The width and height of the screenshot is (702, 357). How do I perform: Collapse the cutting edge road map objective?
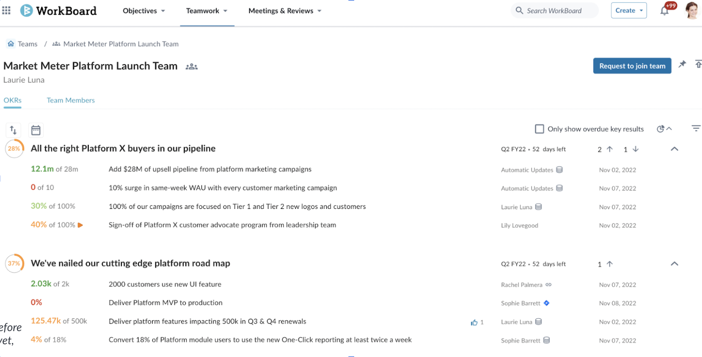pyautogui.click(x=675, y=264)
